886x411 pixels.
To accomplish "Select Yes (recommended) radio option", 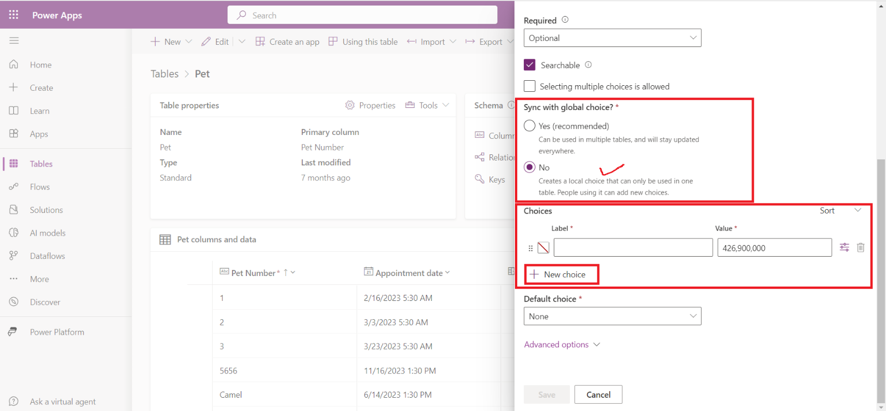I will 530,126.
